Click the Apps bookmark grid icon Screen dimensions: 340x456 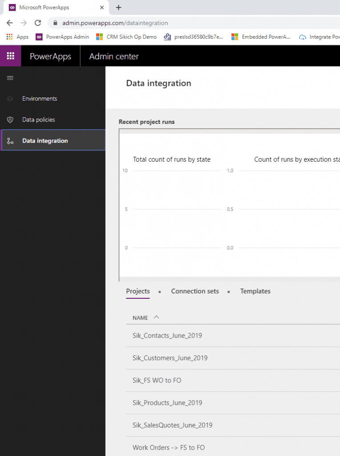[10, 37]
